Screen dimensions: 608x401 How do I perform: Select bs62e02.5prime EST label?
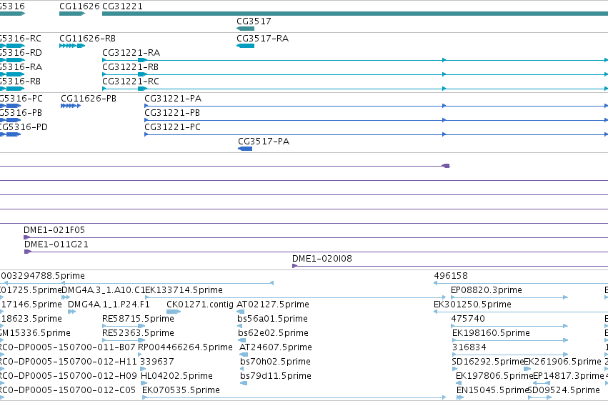pyautogui.click(x=274, y=333)
